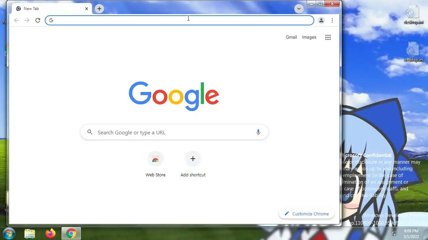Viewport: 428px width, 240px height.
Task: Click the Chrome taskbar button
Action: click(71, 234)
